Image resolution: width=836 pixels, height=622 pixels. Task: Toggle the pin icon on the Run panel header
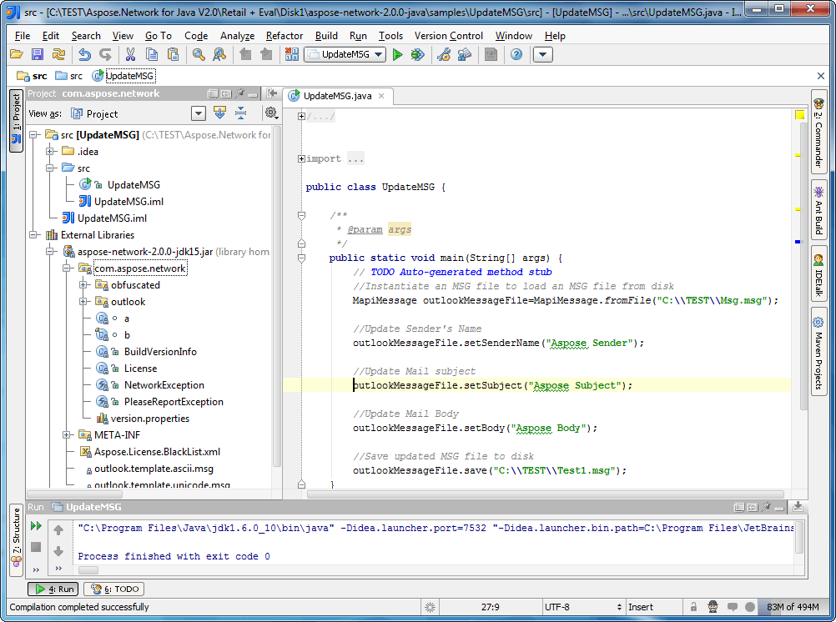766,507
